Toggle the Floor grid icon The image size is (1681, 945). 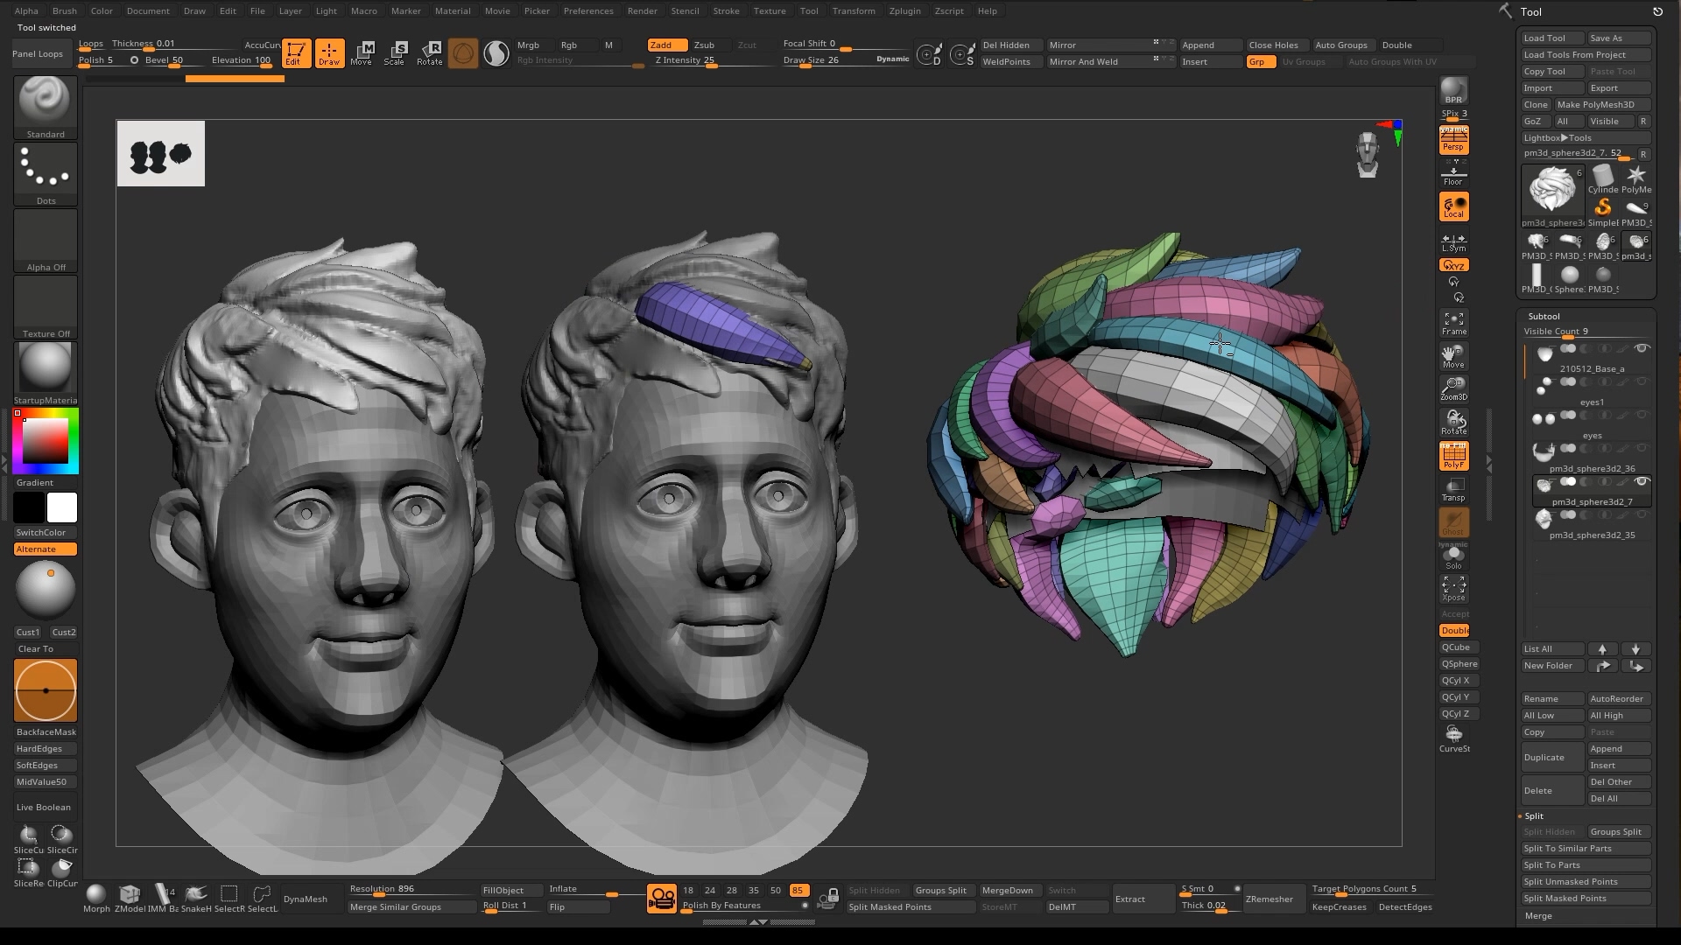[x=1453, y=174]
